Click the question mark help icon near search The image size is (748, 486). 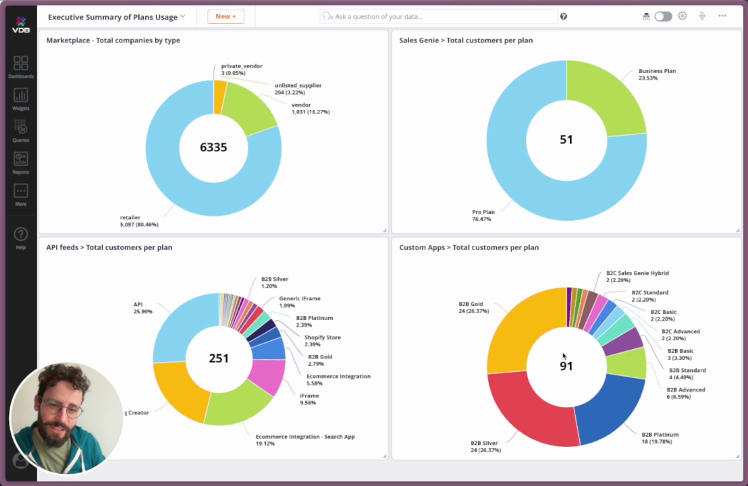pyautogui.click(x=564, y=16)
